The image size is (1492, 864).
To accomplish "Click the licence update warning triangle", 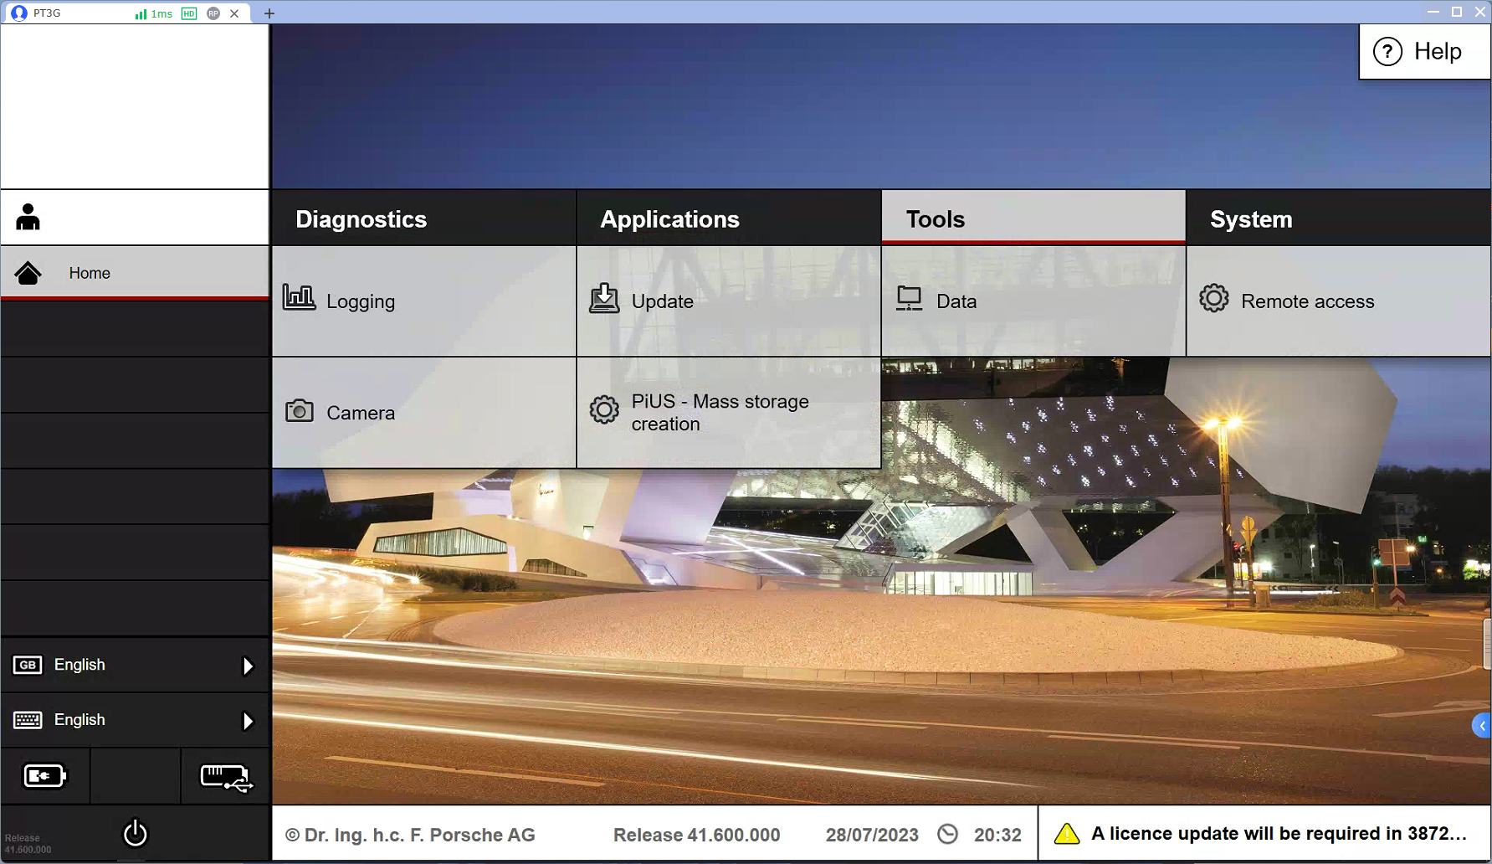I will click(x=1066, y=834).
